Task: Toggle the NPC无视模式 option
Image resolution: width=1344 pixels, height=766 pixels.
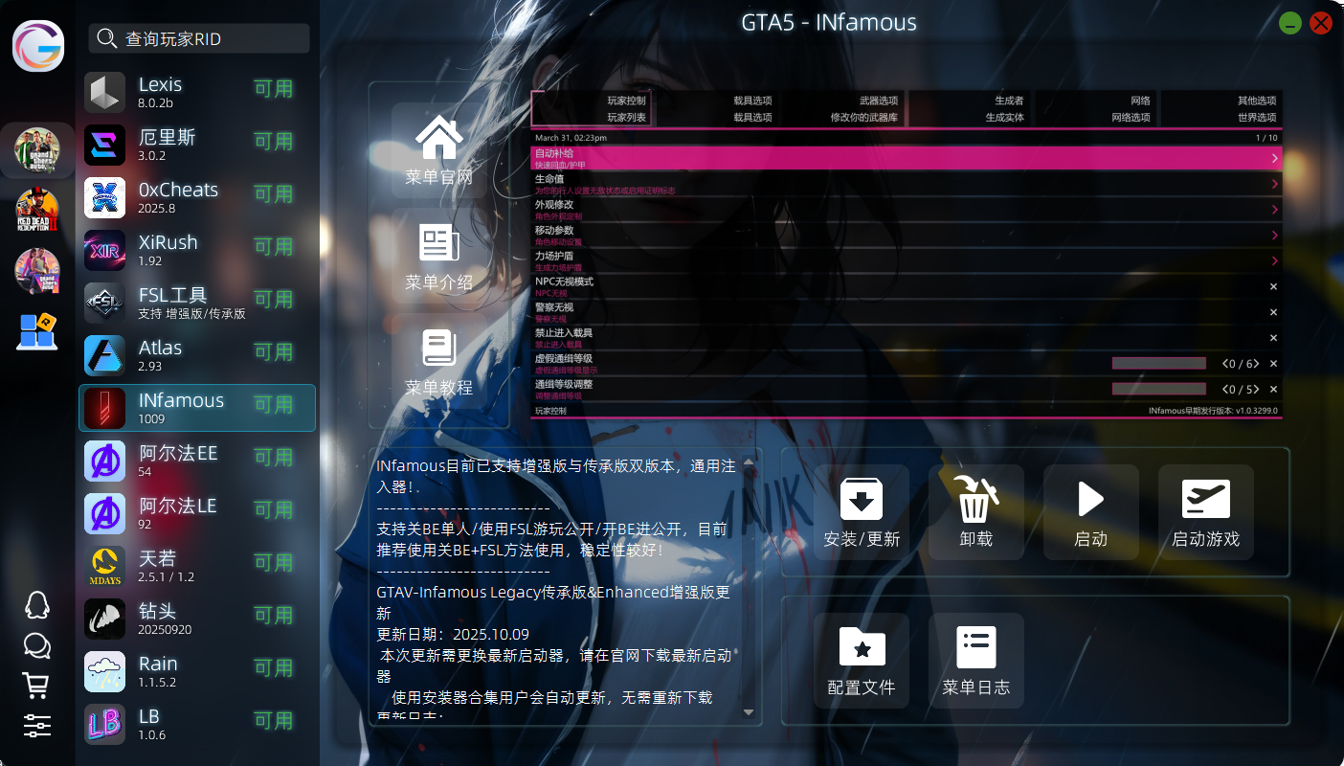Action: tap(1273, 286)
